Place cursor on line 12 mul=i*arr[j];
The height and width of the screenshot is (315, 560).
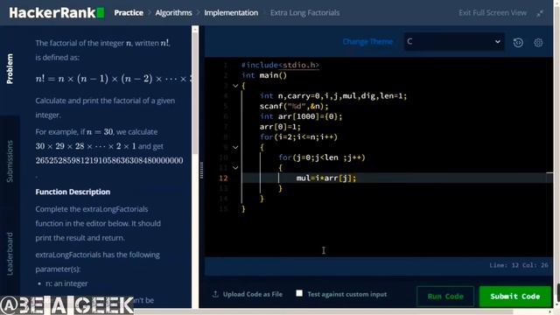point(326,178)
